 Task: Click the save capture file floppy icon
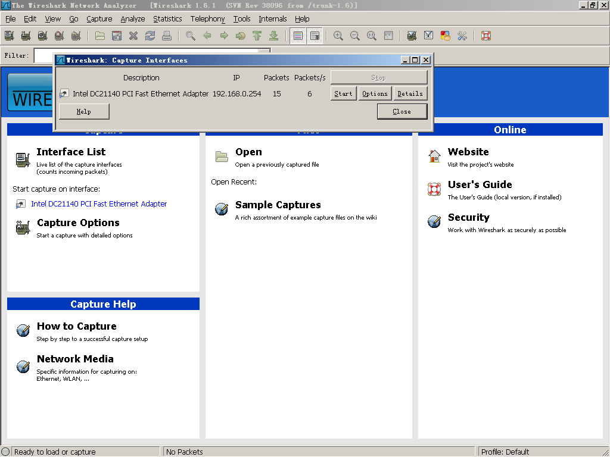pyautogui.click(x=117, y=36)
